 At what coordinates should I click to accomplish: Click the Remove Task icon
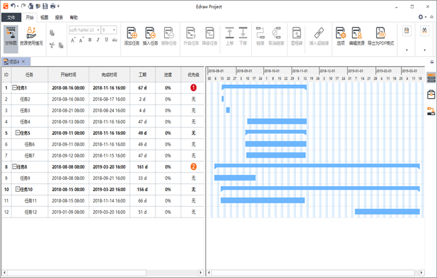[169, 33]
